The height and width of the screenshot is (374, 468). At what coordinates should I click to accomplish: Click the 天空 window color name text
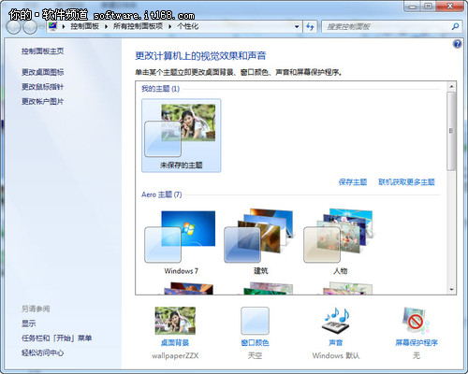click(255, 355)
